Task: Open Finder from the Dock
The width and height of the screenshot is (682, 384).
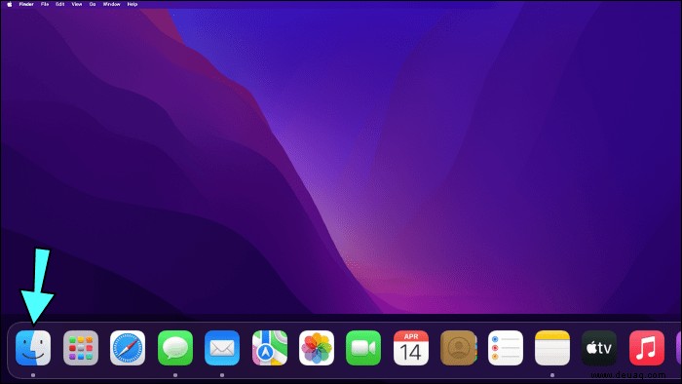Action: point(33,348)
